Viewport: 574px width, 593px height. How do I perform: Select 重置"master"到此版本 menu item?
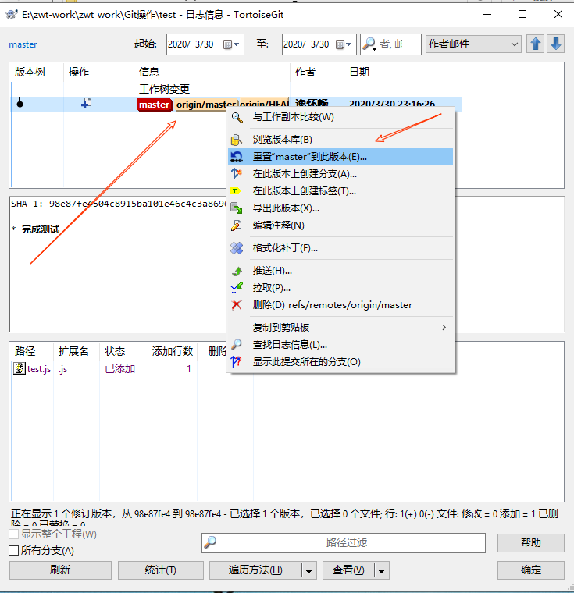tap(309, 157)
